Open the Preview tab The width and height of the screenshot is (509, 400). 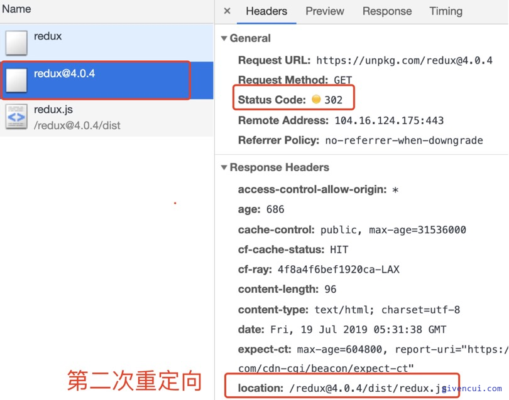point(325,11)
